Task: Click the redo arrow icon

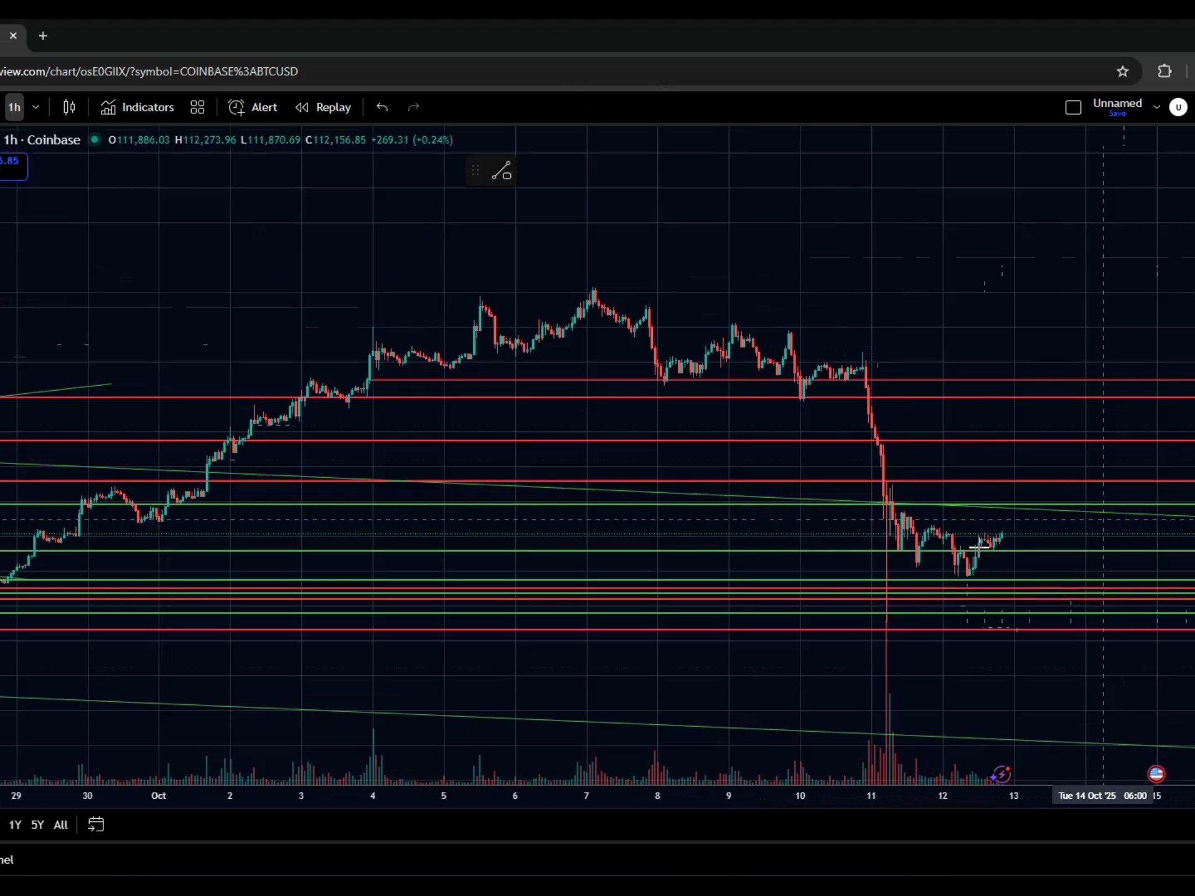Action: [x=413, y=107]
